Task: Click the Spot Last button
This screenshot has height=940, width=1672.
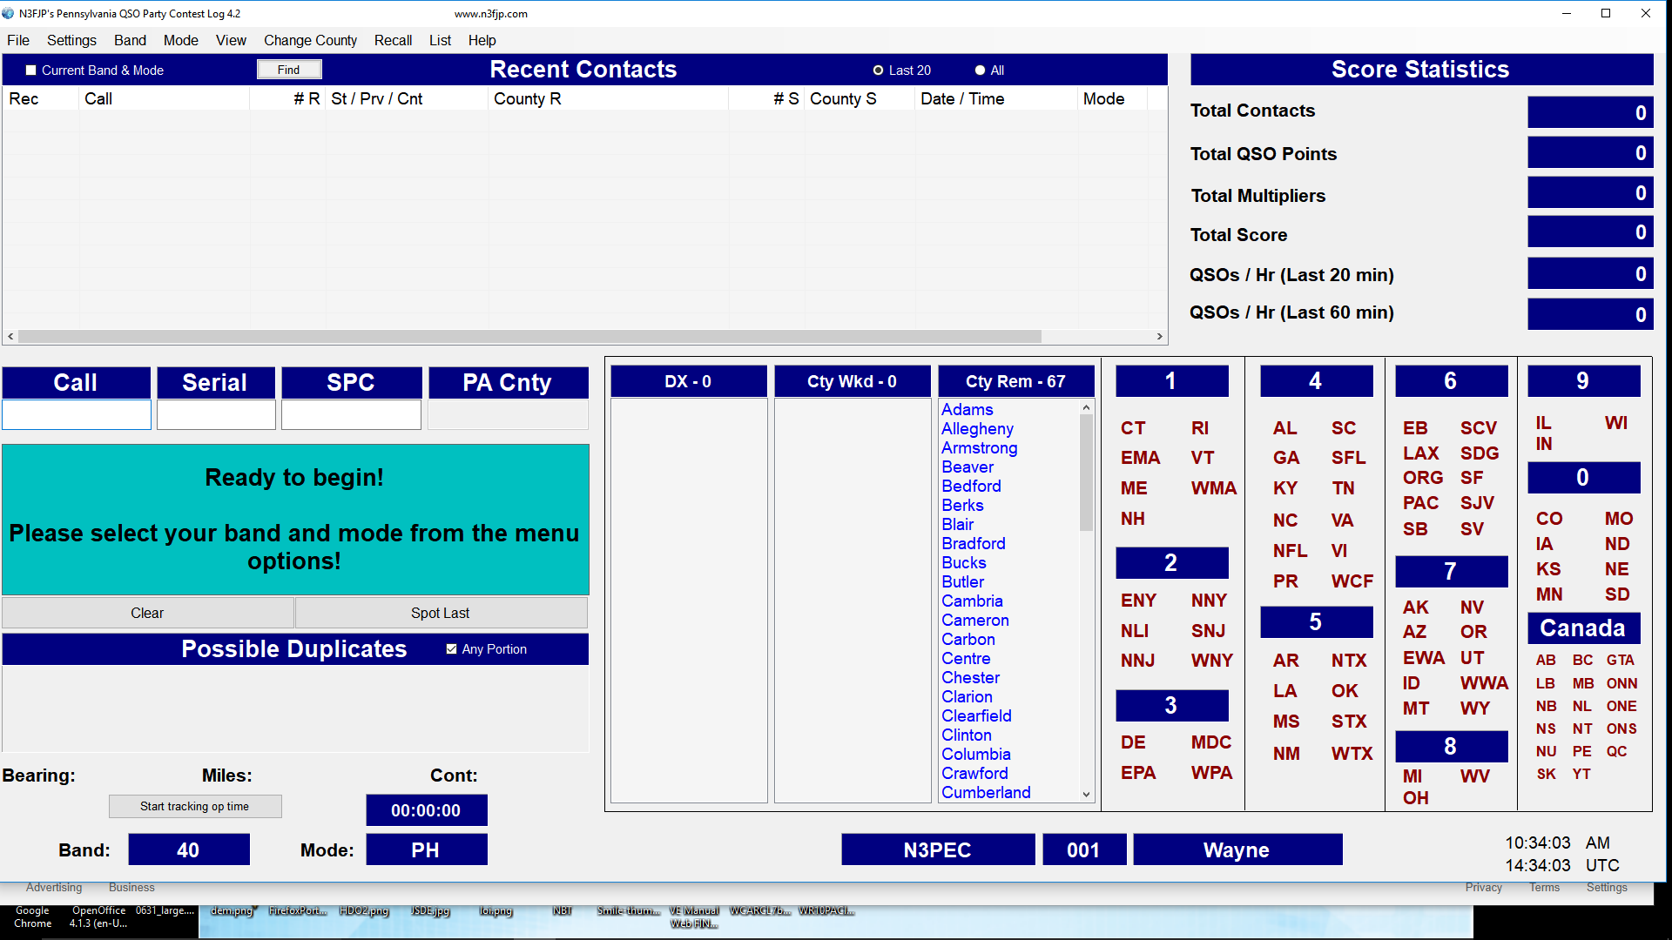Action: pyautogui.click(x=440, y=613)
